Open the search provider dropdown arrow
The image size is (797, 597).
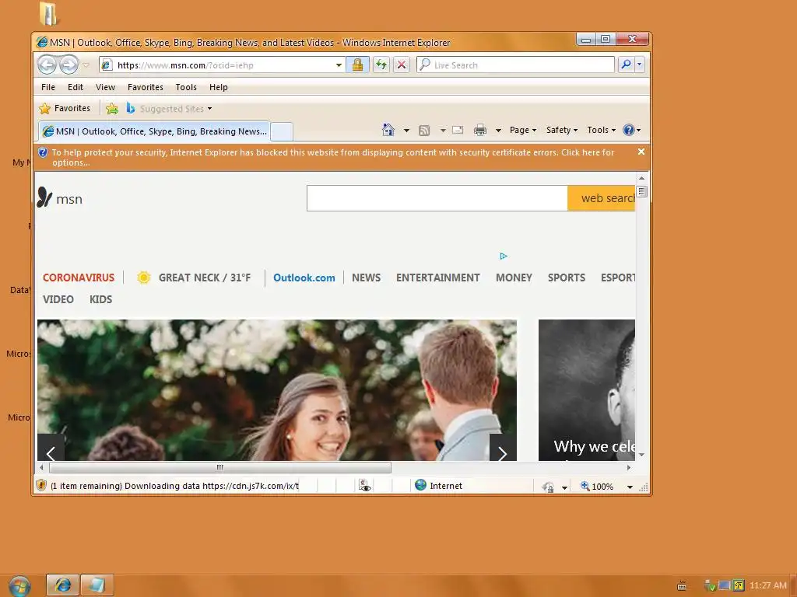640,65
